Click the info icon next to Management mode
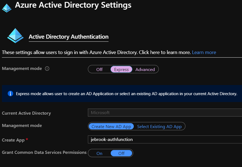This screenshot has width=242, height=167. point(47,69)
